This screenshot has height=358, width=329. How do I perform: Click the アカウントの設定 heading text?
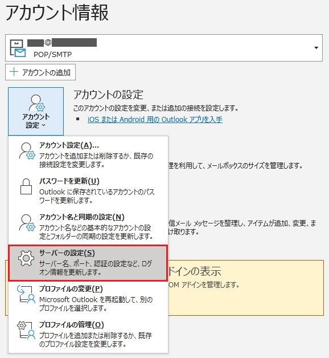pos(108,95)
